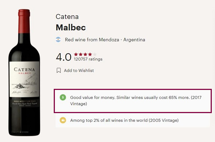Click the fourth red rating star
The height and width of the screenshot is (142, 215).
point(90,54)
